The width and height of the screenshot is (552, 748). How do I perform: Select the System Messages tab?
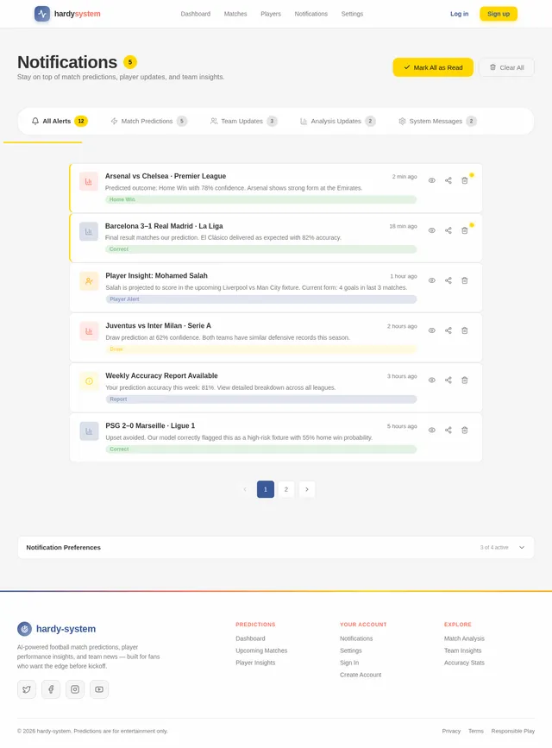(x=437, y=121)
